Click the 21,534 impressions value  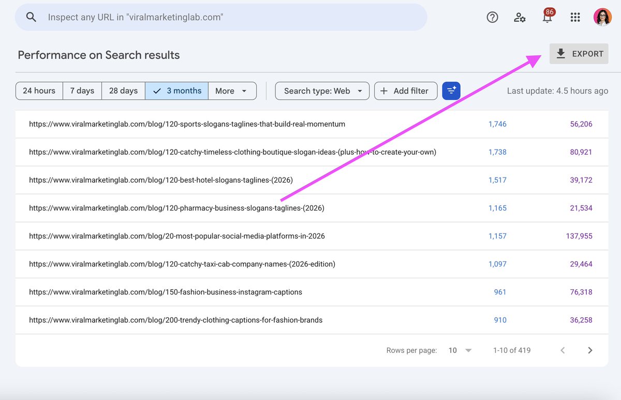[x=581, y=208]
